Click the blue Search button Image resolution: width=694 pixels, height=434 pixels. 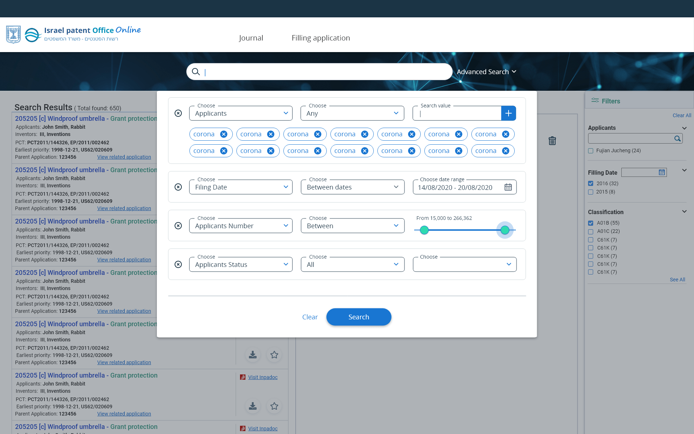coord(359,317)
